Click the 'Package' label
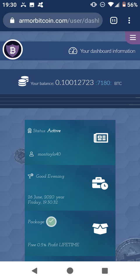 click(36, 222)
